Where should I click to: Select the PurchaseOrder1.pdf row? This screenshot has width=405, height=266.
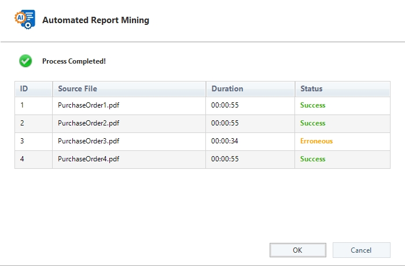(x=89, y=106)
